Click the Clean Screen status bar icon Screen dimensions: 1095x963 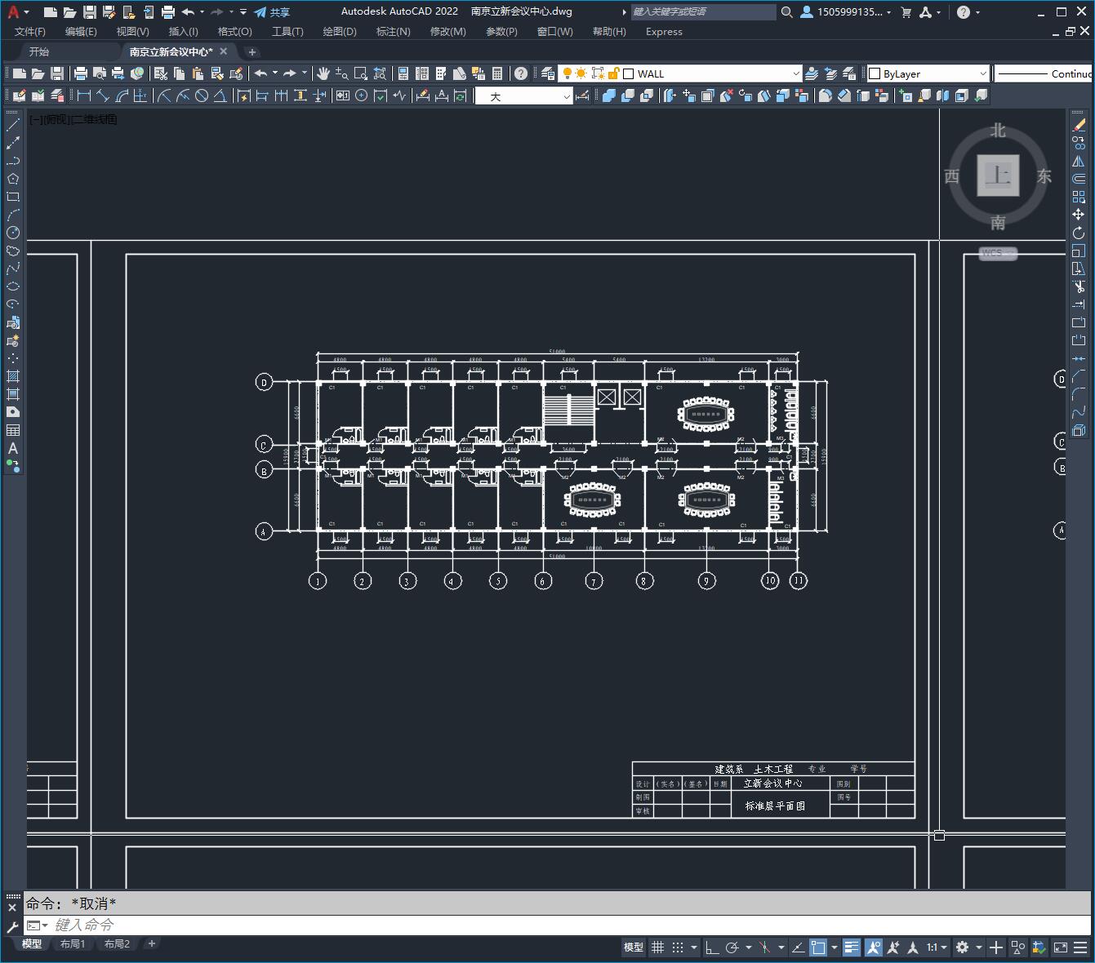pos(1061,947)
